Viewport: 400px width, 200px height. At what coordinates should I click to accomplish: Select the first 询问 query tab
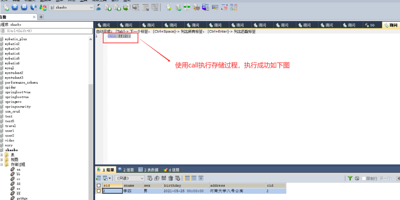(106, 25)
